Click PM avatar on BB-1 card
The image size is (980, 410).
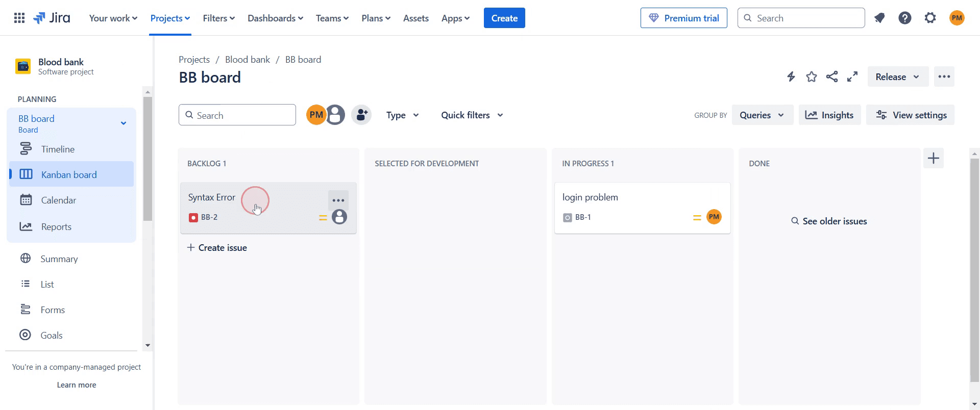[714, 217]
